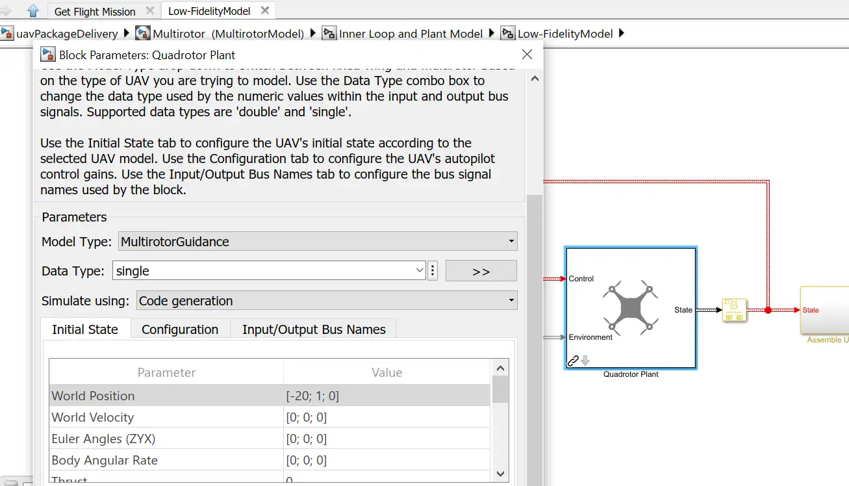Image resolution: width=849 pixels, height=486 pixels.
Task: Click the Up to Parent arrow icon
Action: pos(33,10)
